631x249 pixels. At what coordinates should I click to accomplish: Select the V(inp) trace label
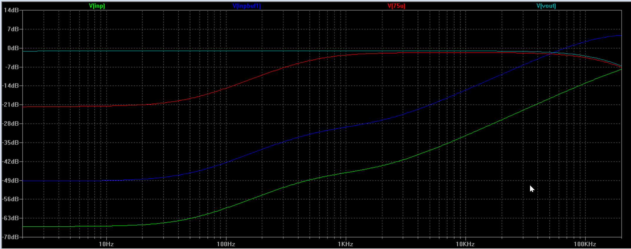point(97,6)
